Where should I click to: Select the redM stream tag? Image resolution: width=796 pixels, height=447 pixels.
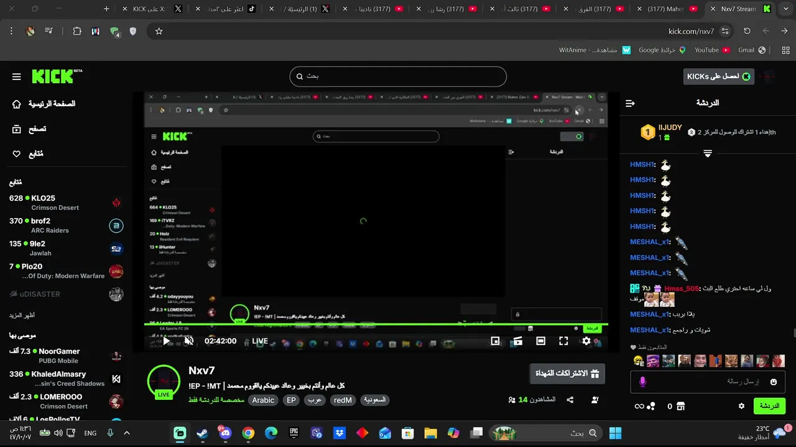343,400
